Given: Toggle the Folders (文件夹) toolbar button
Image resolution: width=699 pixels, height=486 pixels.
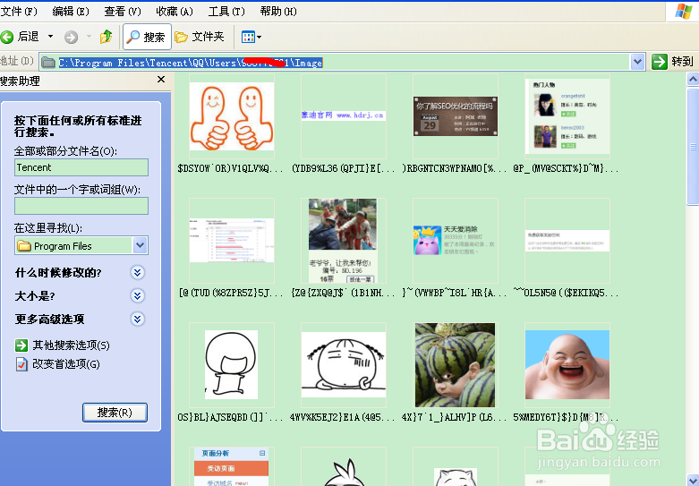Looking at the screenshot, I should (200, 37).
